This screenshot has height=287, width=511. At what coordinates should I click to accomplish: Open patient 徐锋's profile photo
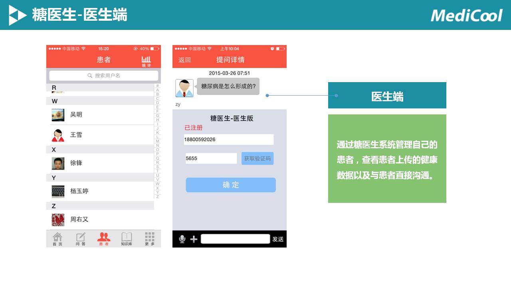[58, 163]
